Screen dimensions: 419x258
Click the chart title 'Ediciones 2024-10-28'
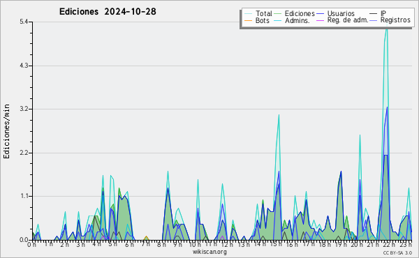108,11
